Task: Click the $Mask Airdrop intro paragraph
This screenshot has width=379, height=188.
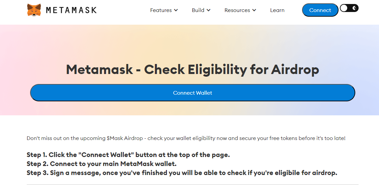Action: click(x=186, y=138)
